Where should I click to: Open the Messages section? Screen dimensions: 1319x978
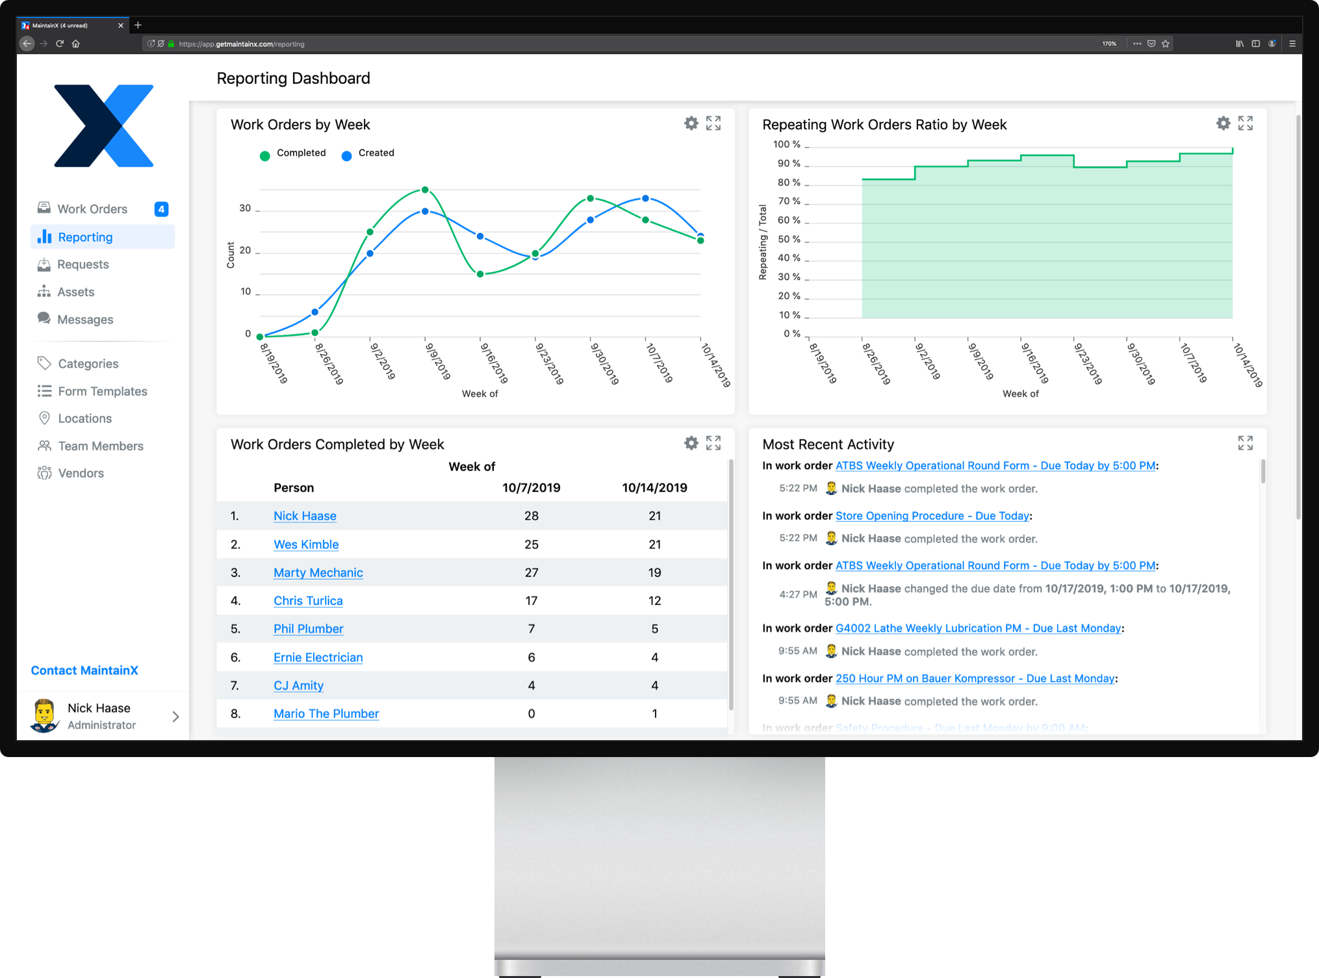point(84,319)
